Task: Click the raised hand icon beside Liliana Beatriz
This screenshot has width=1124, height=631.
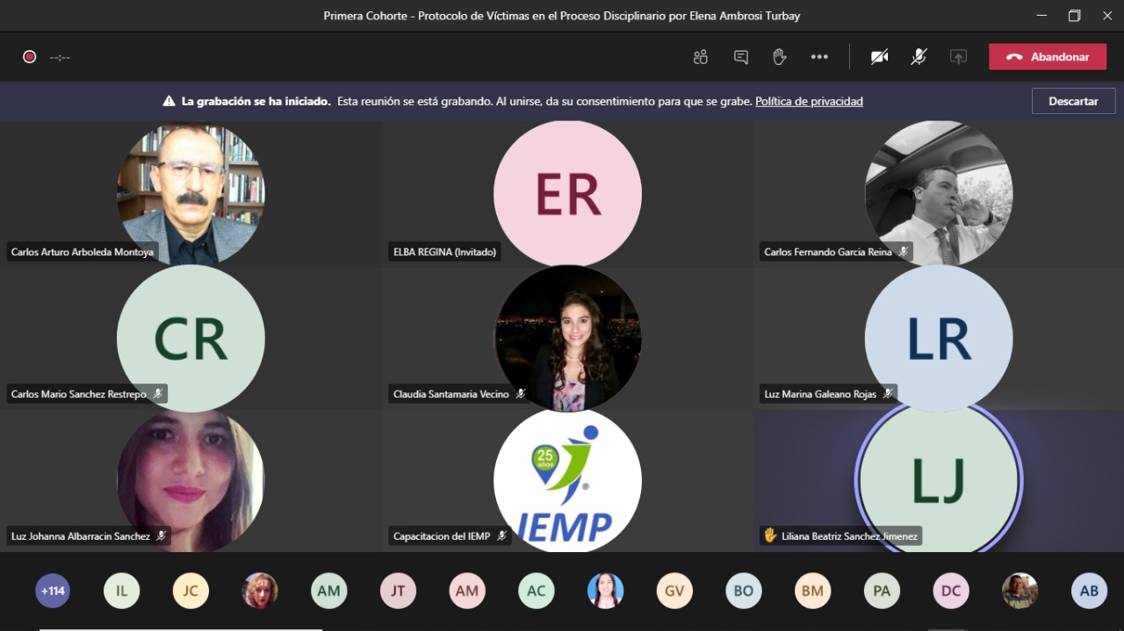Action: pos(770,535)
